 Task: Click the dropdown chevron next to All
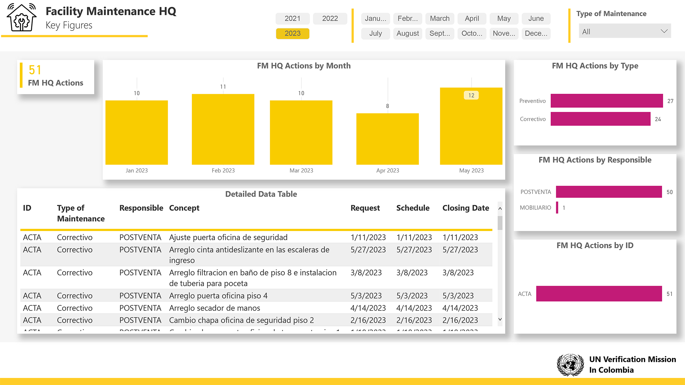(x=664, y=31)
